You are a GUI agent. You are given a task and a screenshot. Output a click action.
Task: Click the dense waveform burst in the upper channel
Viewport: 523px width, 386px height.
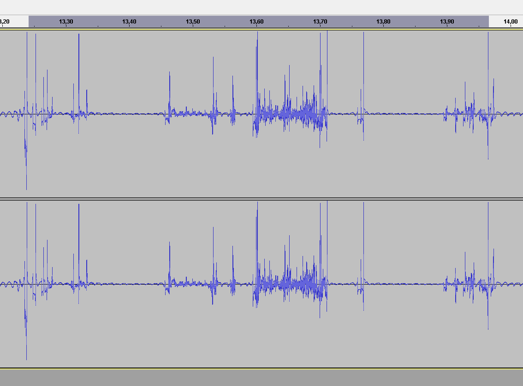click(291, 114)
